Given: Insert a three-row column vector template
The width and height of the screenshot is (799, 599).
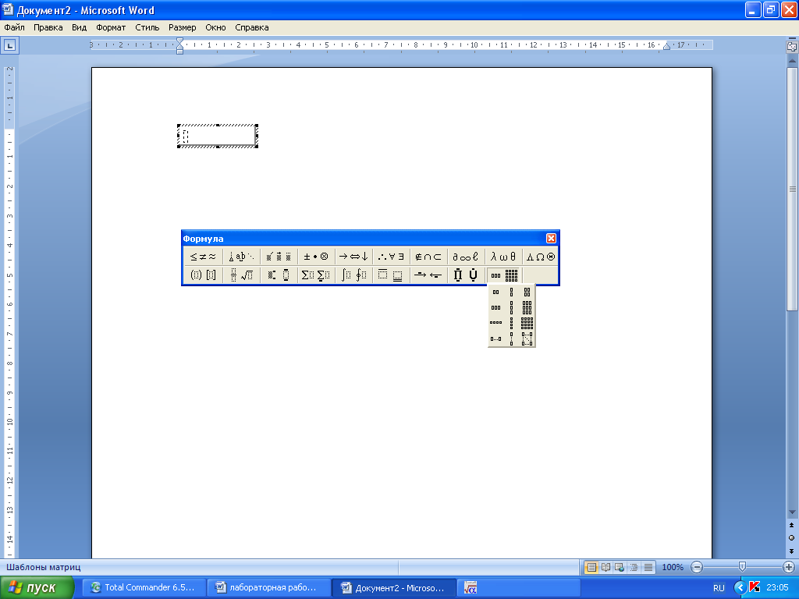Looking at the screenshot, I should pos(512,307).
